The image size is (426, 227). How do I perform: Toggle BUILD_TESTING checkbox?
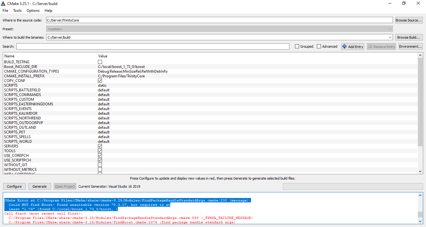coord(100,62)
